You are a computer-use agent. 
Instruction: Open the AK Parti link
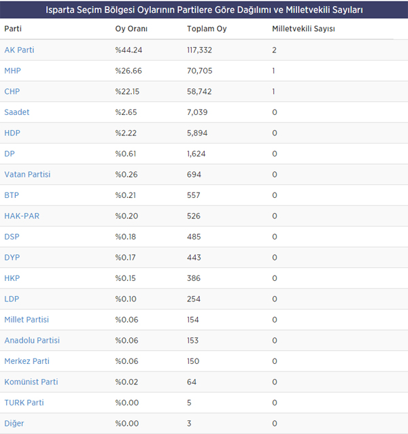(x=19, y=50)
